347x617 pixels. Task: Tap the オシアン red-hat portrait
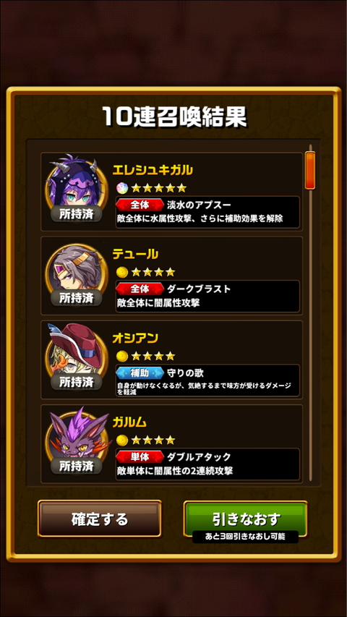[x=76, y=354]
